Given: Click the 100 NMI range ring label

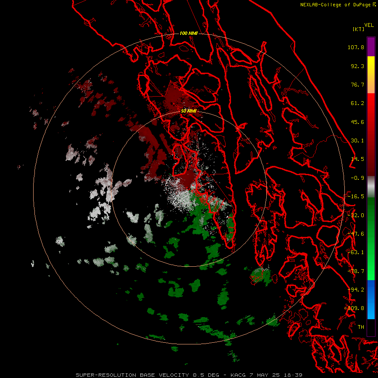Looking at the screenshot, I should pyautogui.click(x=189, y=33).
